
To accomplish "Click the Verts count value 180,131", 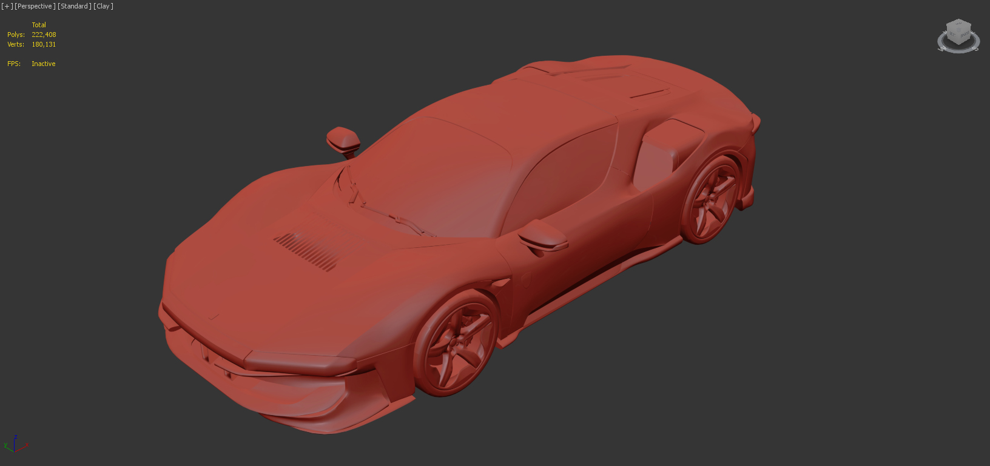I will 44,44.
